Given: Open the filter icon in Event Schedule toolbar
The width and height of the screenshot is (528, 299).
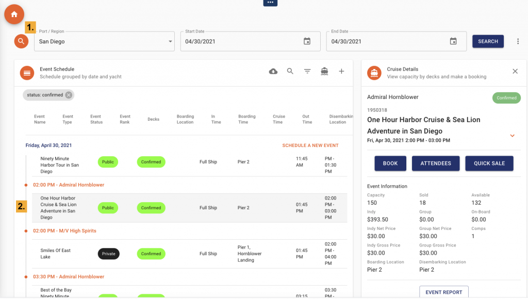Looking at the screenshot, I should point(307,71).
